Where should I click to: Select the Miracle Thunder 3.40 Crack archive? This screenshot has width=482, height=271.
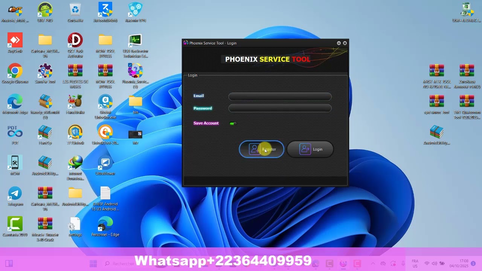45,229
